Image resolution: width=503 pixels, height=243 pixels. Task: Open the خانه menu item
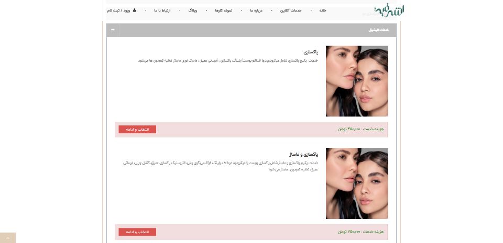coord(323,10)
